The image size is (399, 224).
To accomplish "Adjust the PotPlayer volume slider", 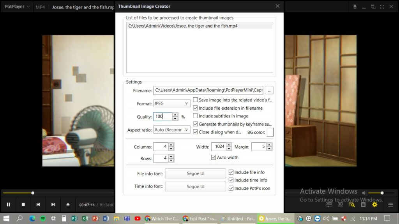I will pos(382,193).
